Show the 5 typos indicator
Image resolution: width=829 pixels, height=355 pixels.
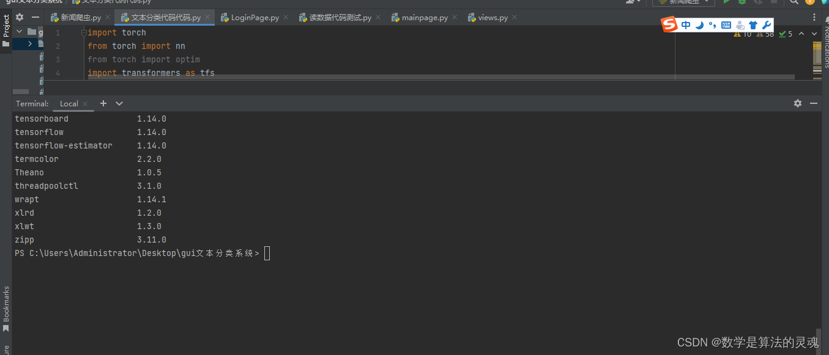point(786,34)
